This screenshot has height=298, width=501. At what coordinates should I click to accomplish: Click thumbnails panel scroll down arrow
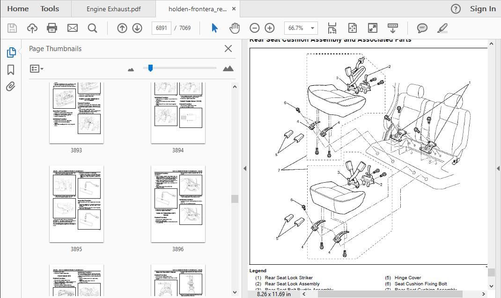point(235,292)
